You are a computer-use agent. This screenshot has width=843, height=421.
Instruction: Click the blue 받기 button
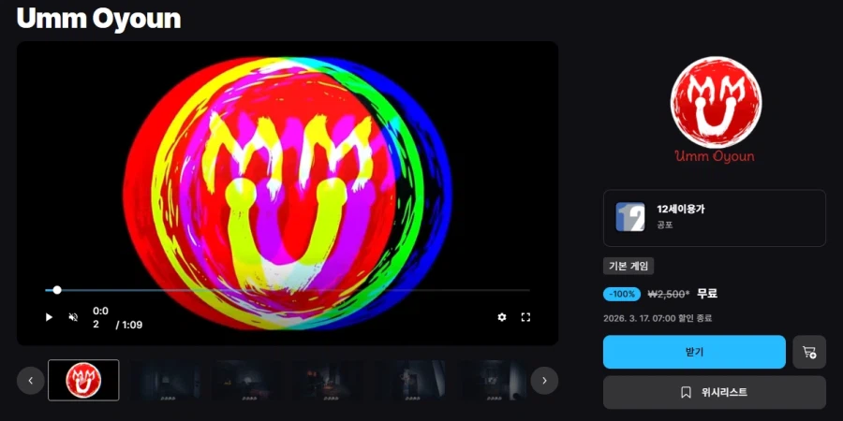pyautogui.click(x=694, y=352)
